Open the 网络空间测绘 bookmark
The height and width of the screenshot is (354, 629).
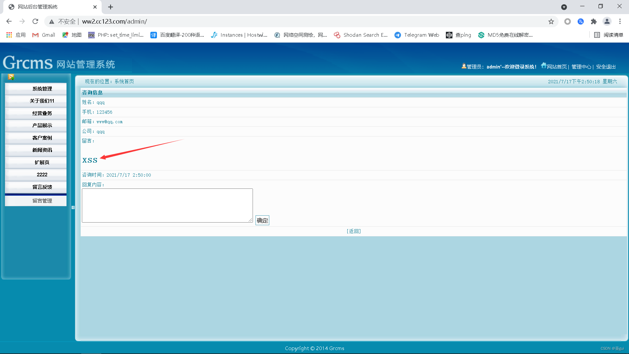300,35
